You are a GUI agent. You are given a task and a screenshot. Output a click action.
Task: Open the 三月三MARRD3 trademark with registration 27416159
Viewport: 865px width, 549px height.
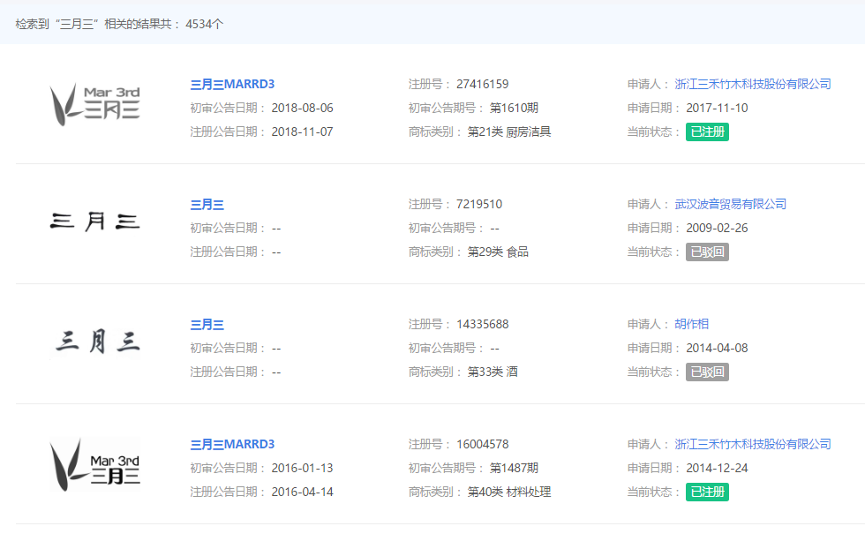click(232, 85)
